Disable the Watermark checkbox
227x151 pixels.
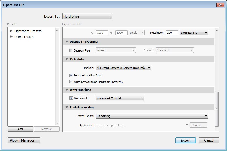pos(71,98)
